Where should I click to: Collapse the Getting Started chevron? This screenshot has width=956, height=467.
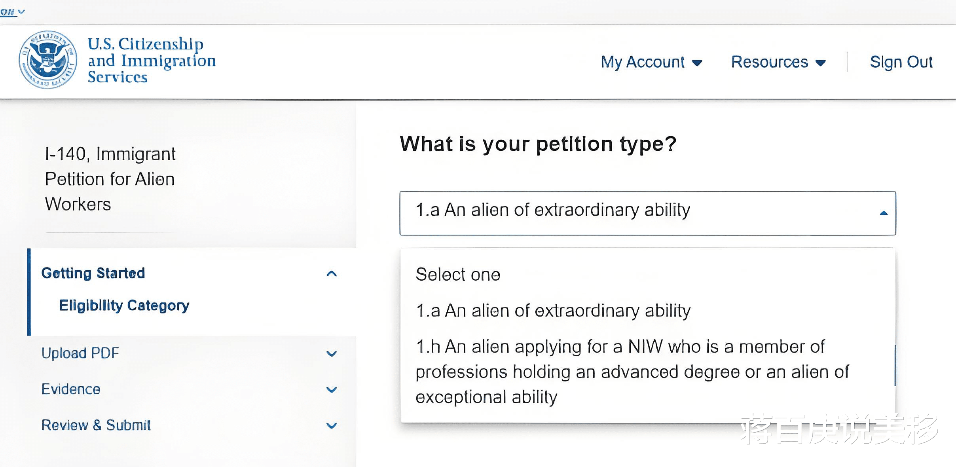coord(332,273)
